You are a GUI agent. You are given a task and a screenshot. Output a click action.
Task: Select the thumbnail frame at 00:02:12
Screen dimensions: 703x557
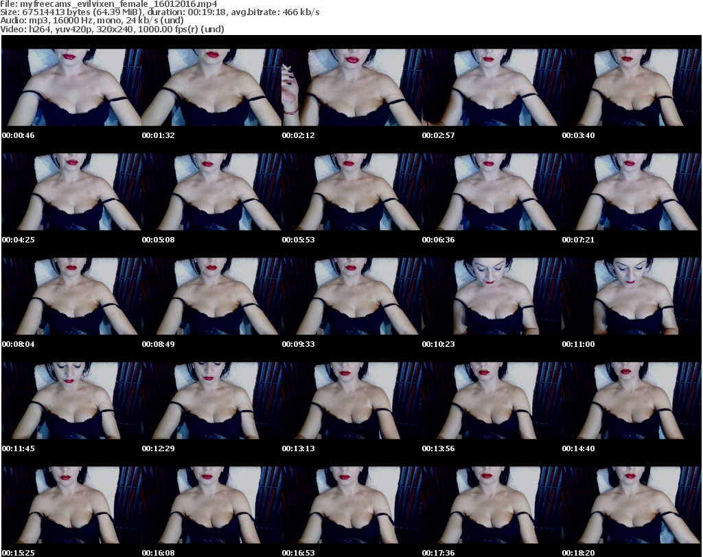tap(351, 87)
